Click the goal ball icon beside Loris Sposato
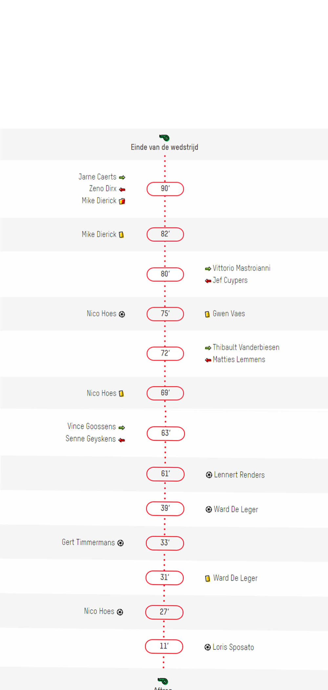The height and width of the screenshot is (690, 328). coord(208,647)
